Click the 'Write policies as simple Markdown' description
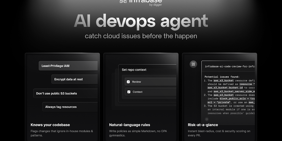The width and height of the screenshot is (282, 141). click(x=138, y=133)
